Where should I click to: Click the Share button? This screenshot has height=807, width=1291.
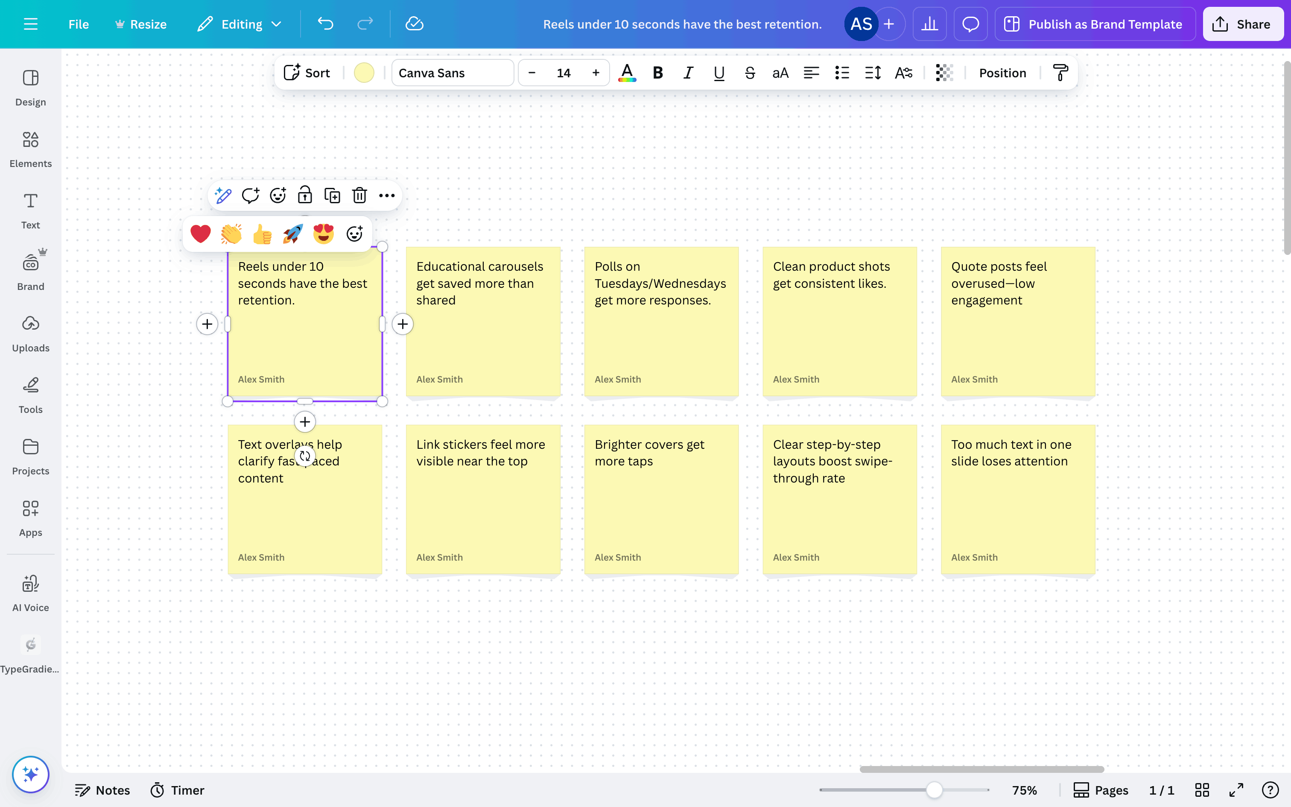pos(1242,24)
